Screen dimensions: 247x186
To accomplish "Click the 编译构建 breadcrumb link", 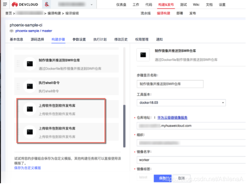I will click(x=54, y=13).
